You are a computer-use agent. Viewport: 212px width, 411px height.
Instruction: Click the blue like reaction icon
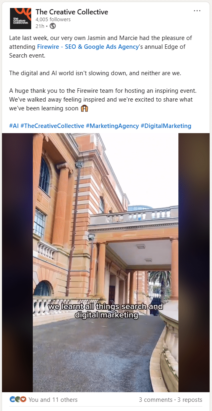12,399
